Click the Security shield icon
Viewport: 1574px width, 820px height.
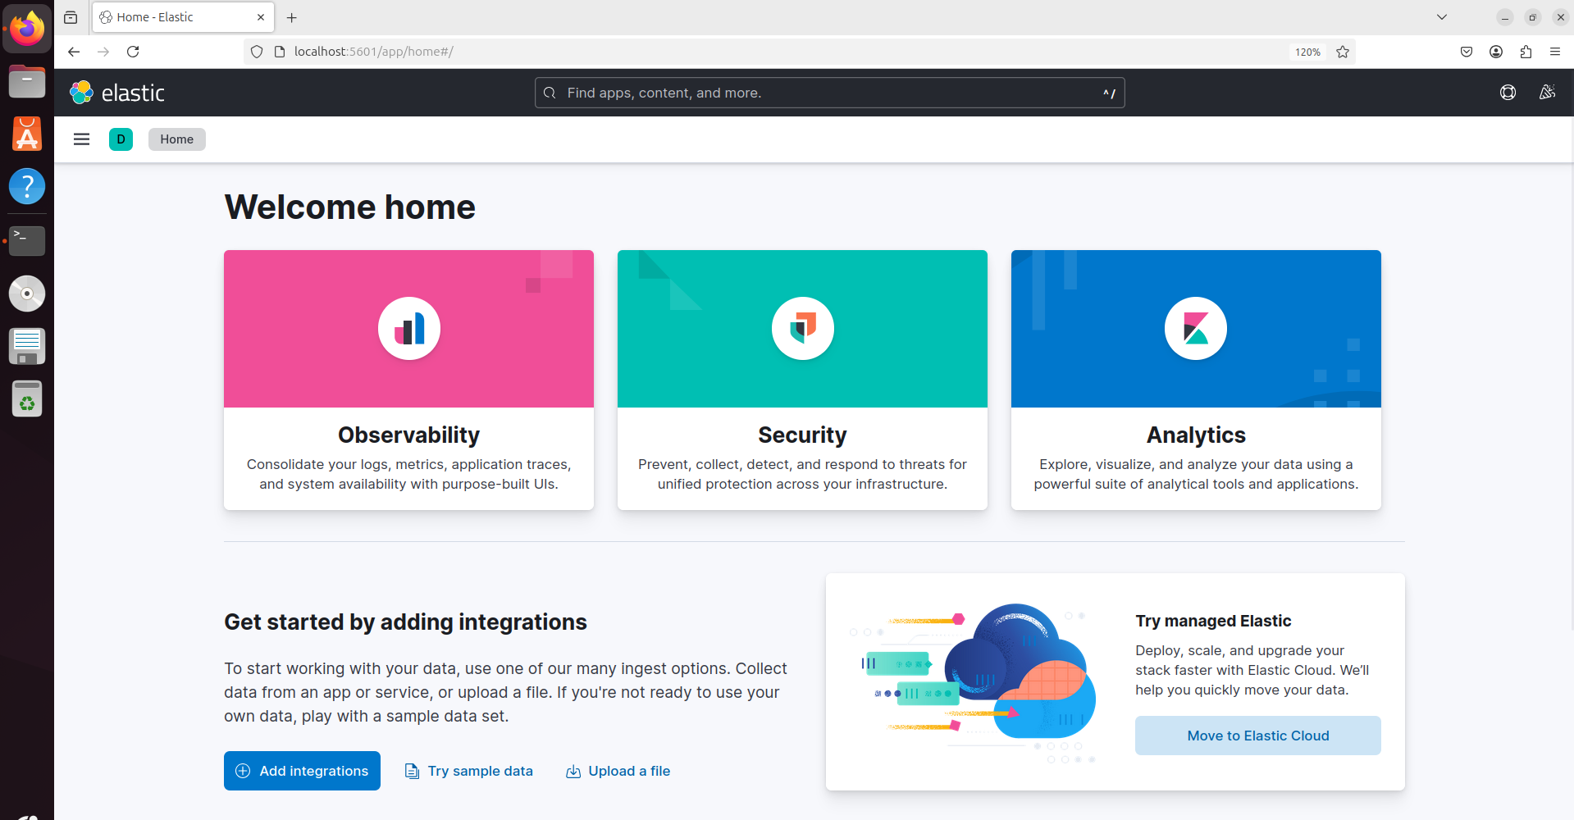point(802,328)
